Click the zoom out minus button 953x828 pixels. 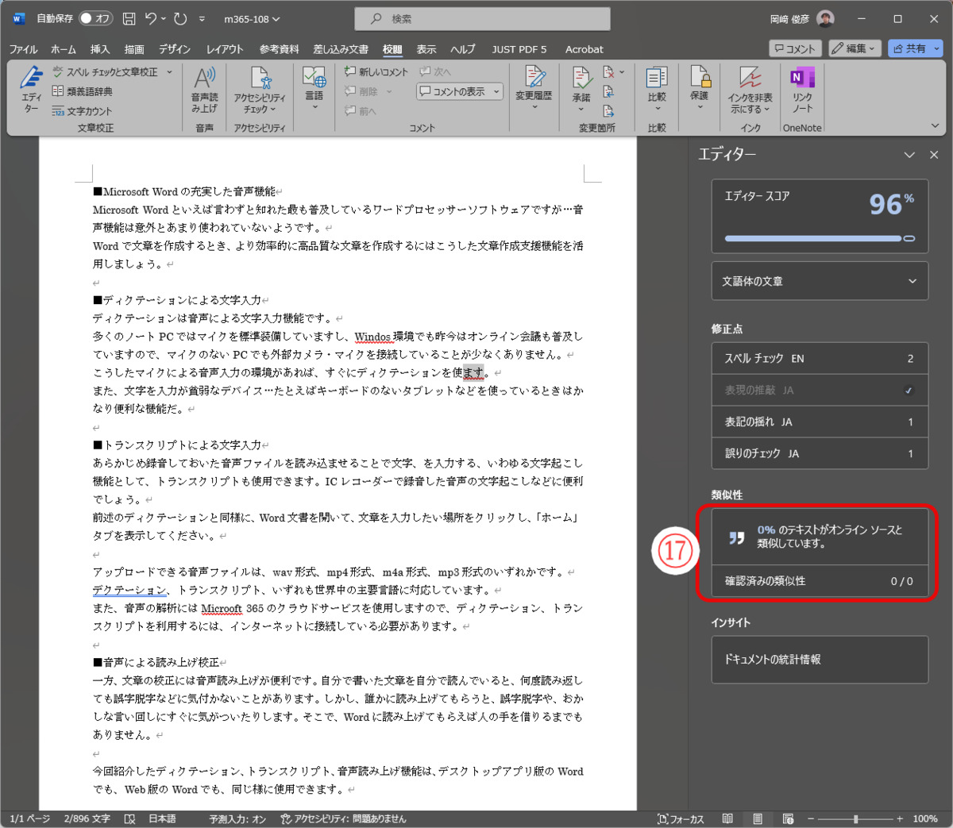(810, 818)
